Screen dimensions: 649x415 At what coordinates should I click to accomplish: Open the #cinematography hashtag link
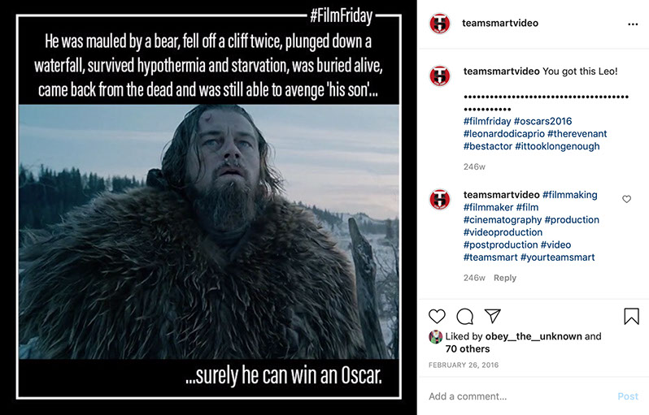[502, 220]
